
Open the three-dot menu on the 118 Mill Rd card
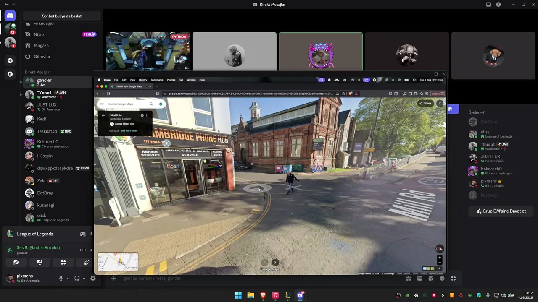point(147,116)
